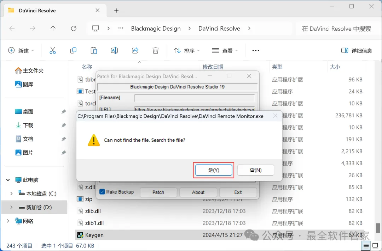Viewport: 382px width, 251px height.
Task: Decline search with 否(N) button
Action: (256, 170)
